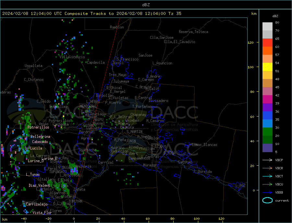Screen dimensions: 292x223
Task: Click the MENDOZA city label
Action: [x=87, y=106]
